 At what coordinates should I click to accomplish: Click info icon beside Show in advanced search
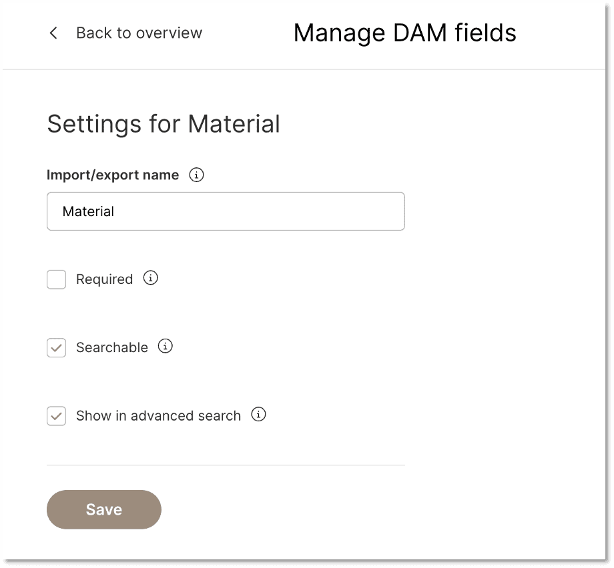point(258,414)
